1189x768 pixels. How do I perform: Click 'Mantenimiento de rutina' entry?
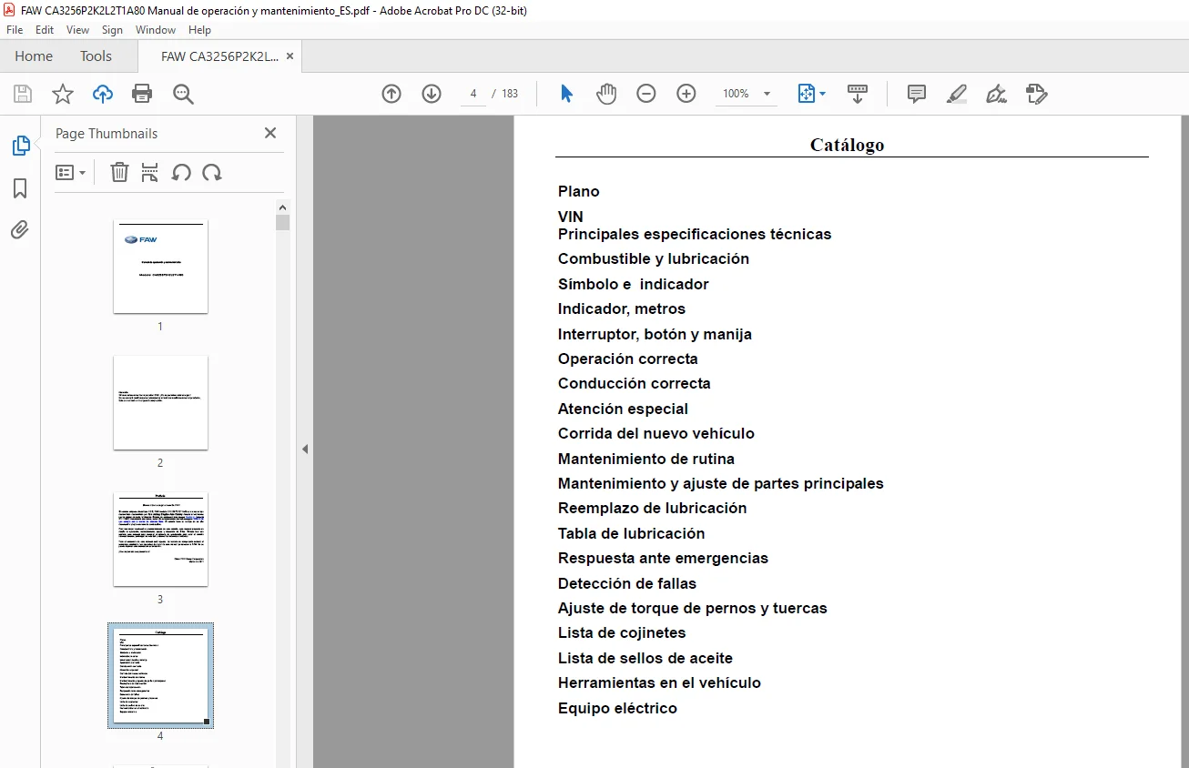(x=646, y=459)
